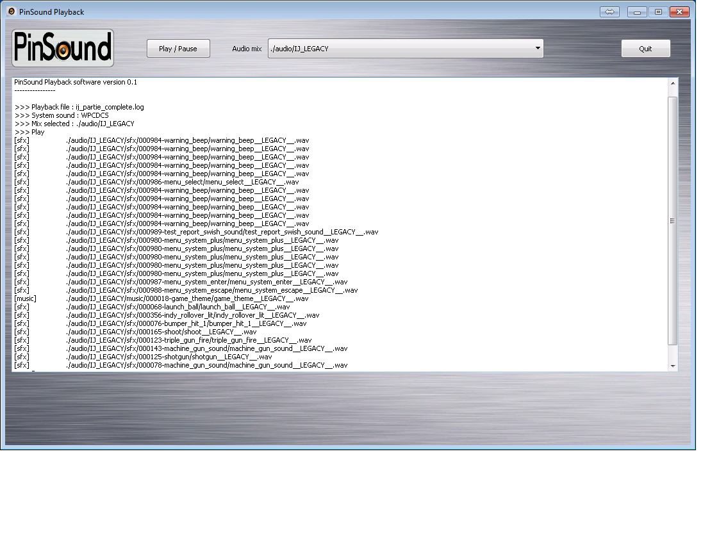Viewport: 719px width, 545px height.
Task: Click the 'Playback file : ij_partie_complete.log' line
Action: point(79,107)
